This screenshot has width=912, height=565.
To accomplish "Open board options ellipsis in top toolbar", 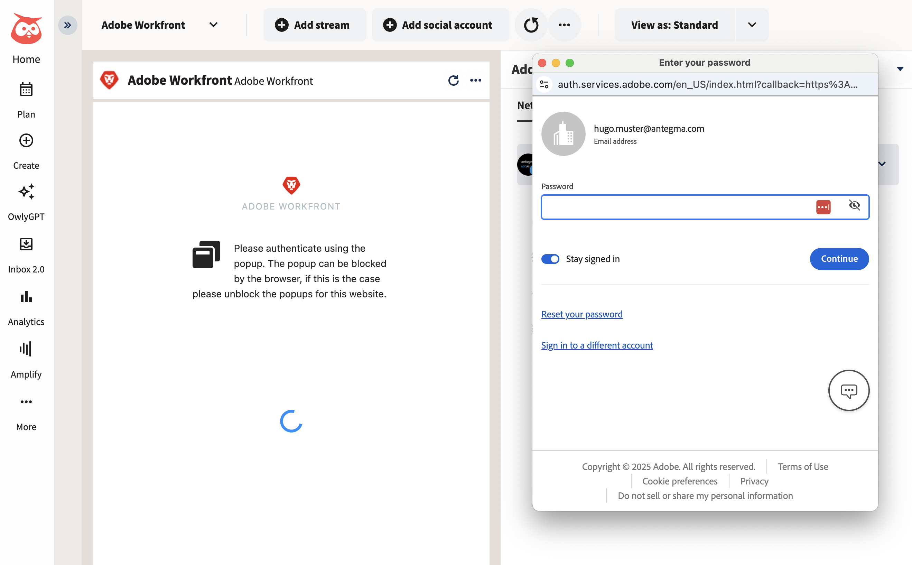I will (x=564, y=25).
